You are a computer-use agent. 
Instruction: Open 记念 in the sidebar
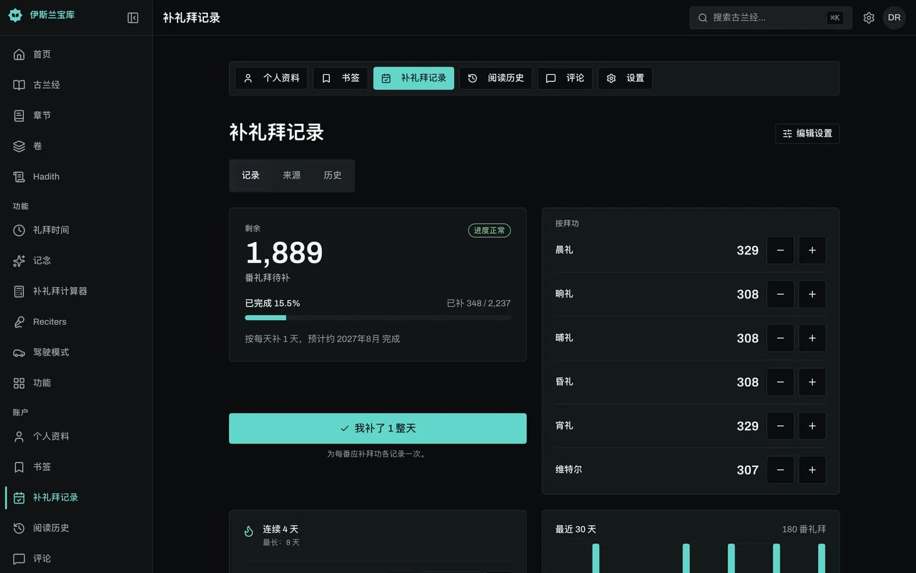76,261
